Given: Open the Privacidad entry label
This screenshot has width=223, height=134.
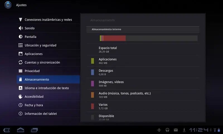Looking at the screenshot, I should click(32, 71).
